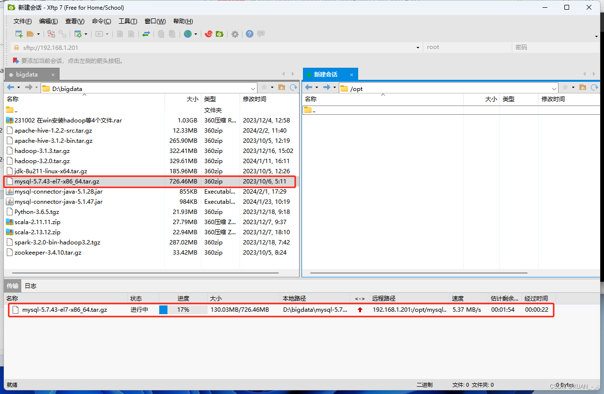604x394 pixels.
Task: Click the 密码 password field
Action: point(557,47)
